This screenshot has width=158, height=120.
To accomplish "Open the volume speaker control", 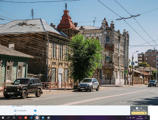I will click(x=130, y=118).
